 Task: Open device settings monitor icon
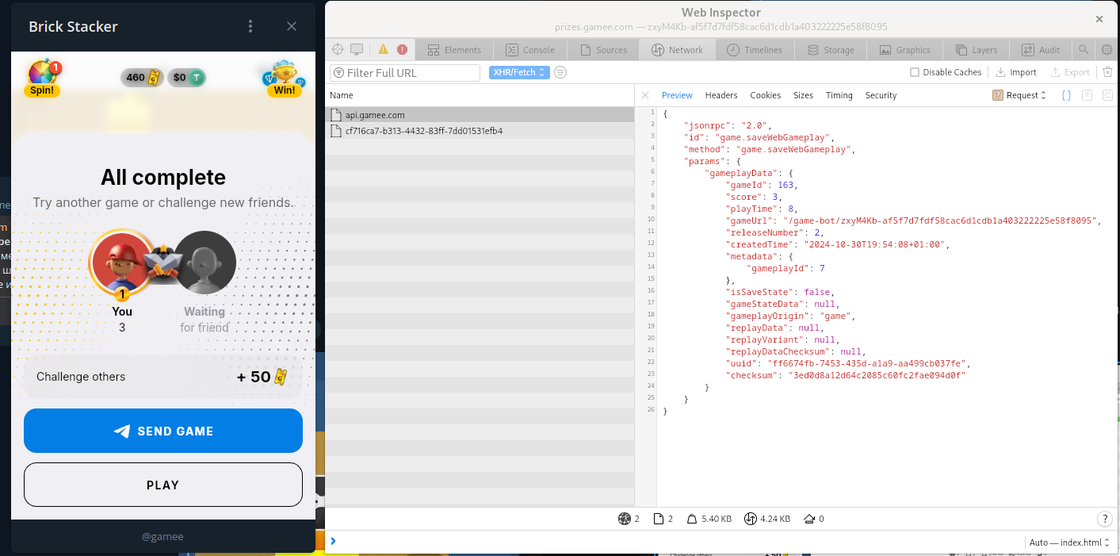(x=357, y=49)
